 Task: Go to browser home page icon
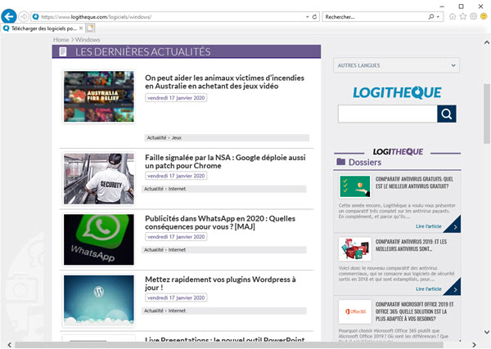[x=453, y=16]
